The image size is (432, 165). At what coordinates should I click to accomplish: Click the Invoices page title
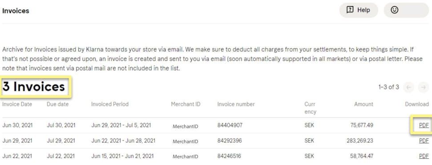16,11
